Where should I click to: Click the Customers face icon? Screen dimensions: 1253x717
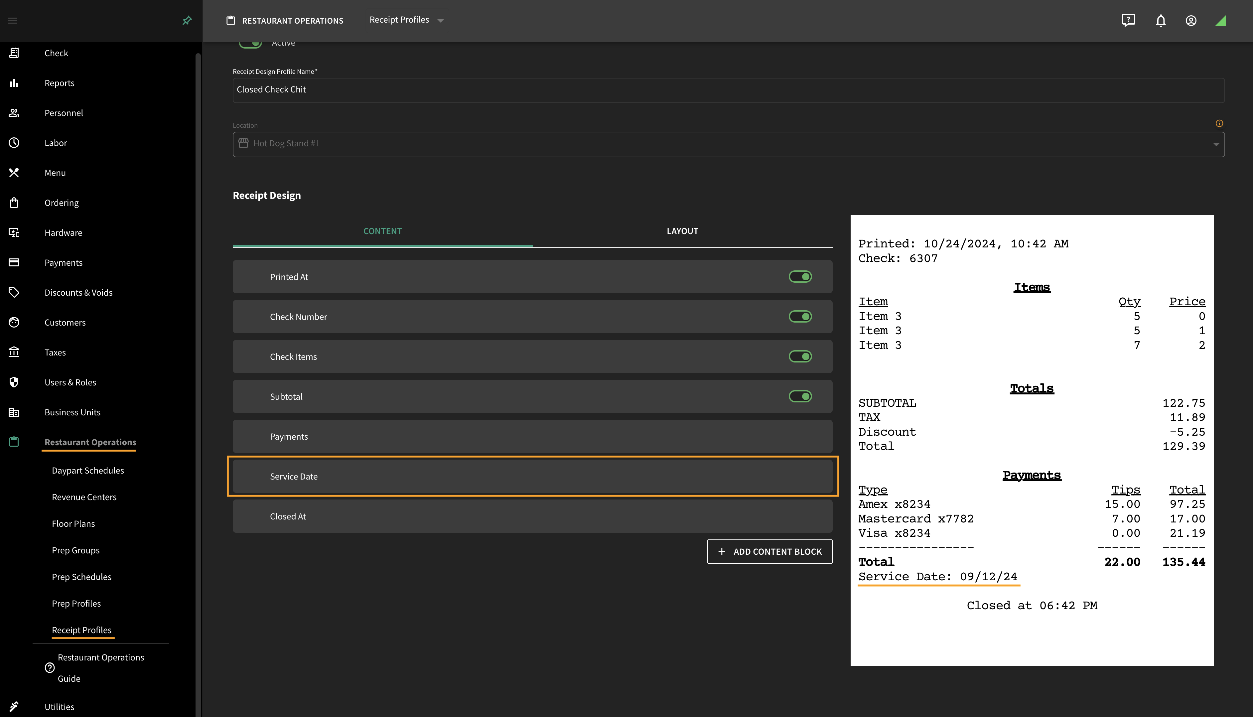click(14, 323)
